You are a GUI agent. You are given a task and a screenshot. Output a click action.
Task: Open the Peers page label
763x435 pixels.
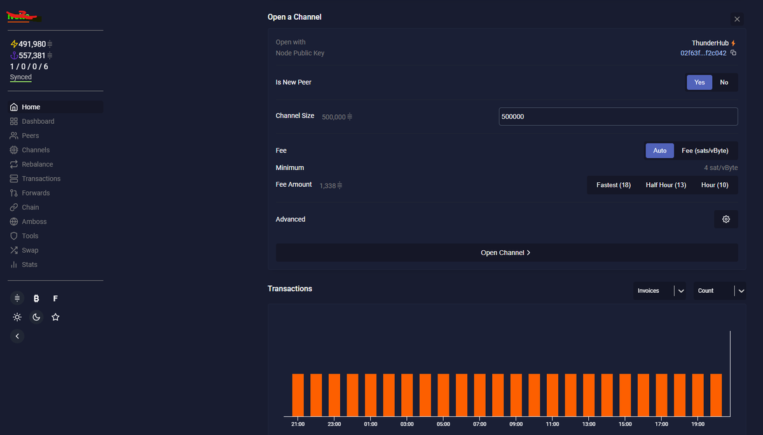[x=31, y=136]
